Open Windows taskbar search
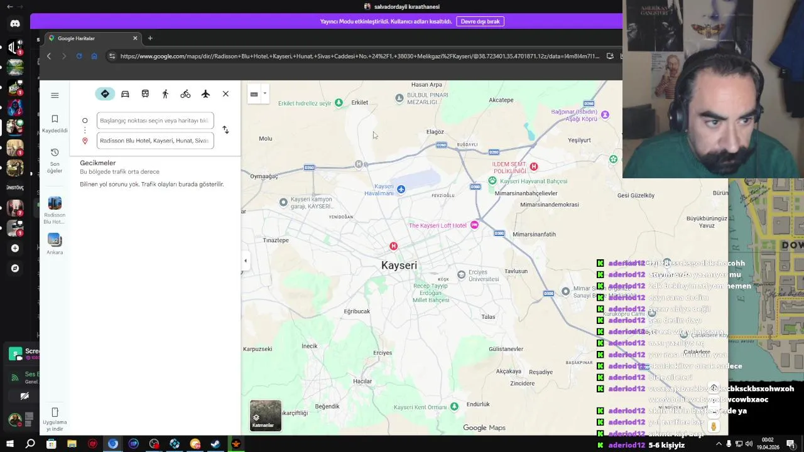This screenshot has height=452, width=804. (30, 444)
